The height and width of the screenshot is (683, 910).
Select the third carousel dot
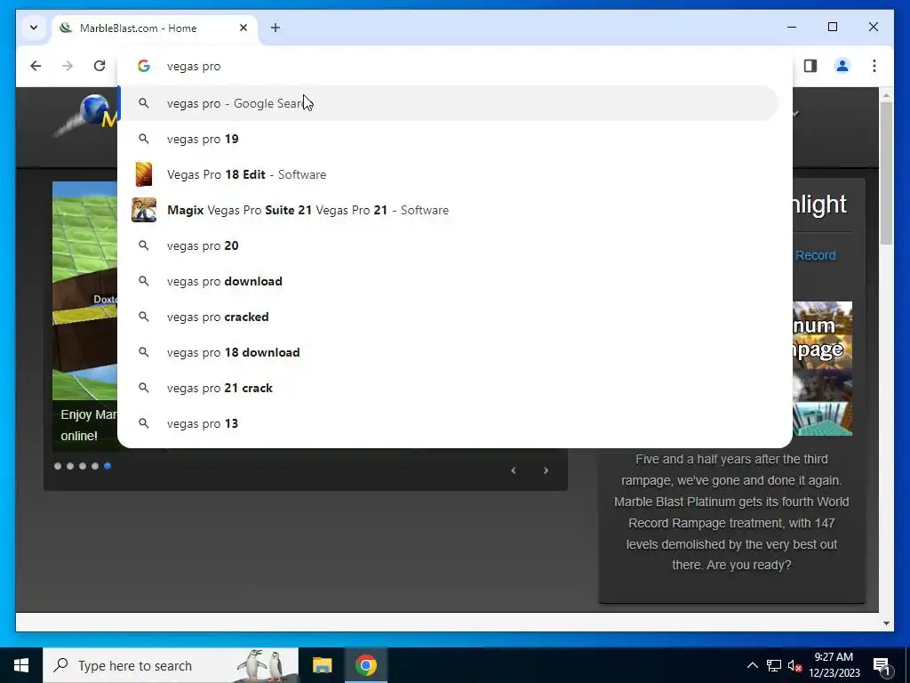(83, 466)
